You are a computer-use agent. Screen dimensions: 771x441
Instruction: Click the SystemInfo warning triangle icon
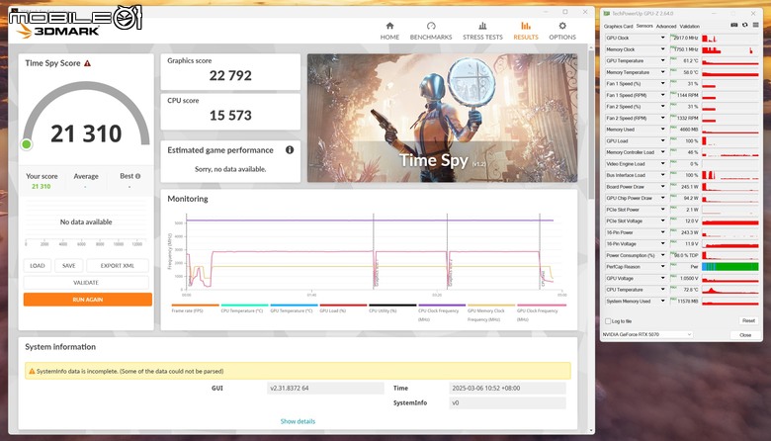pyautogui.click(x=32, y=371)
